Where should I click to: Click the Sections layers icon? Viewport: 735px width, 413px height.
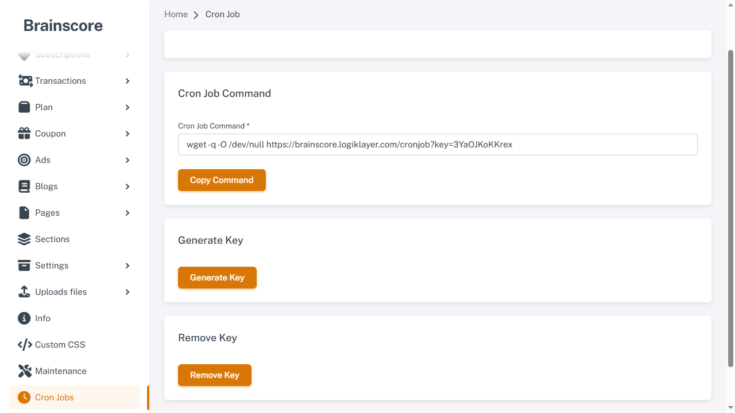(x=24, y=239)
